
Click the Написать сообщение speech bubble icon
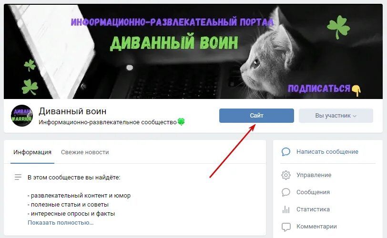[286, 152]
